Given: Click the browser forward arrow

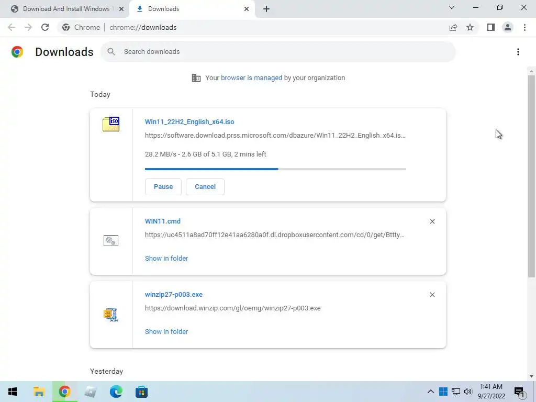Looking at the screenshot, I should point(28,27).
